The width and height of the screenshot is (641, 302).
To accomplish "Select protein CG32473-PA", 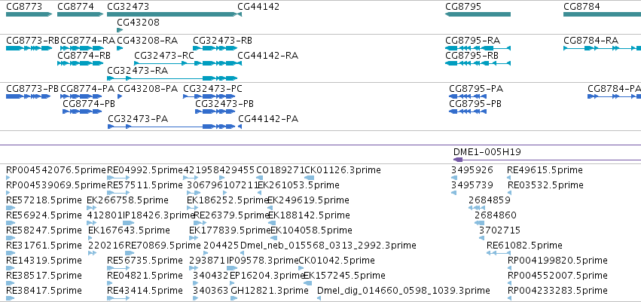I will click(171, 127).
